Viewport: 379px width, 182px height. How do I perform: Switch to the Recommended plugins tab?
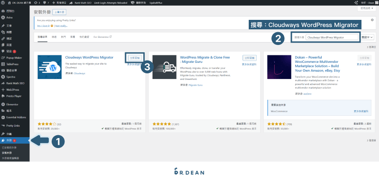coord(72,37)
